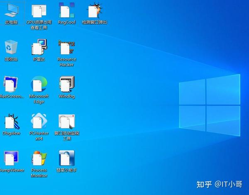Click the 'Microsoft Edge' label text
This screenshot has width=249, height=195.
click(39, 99)
